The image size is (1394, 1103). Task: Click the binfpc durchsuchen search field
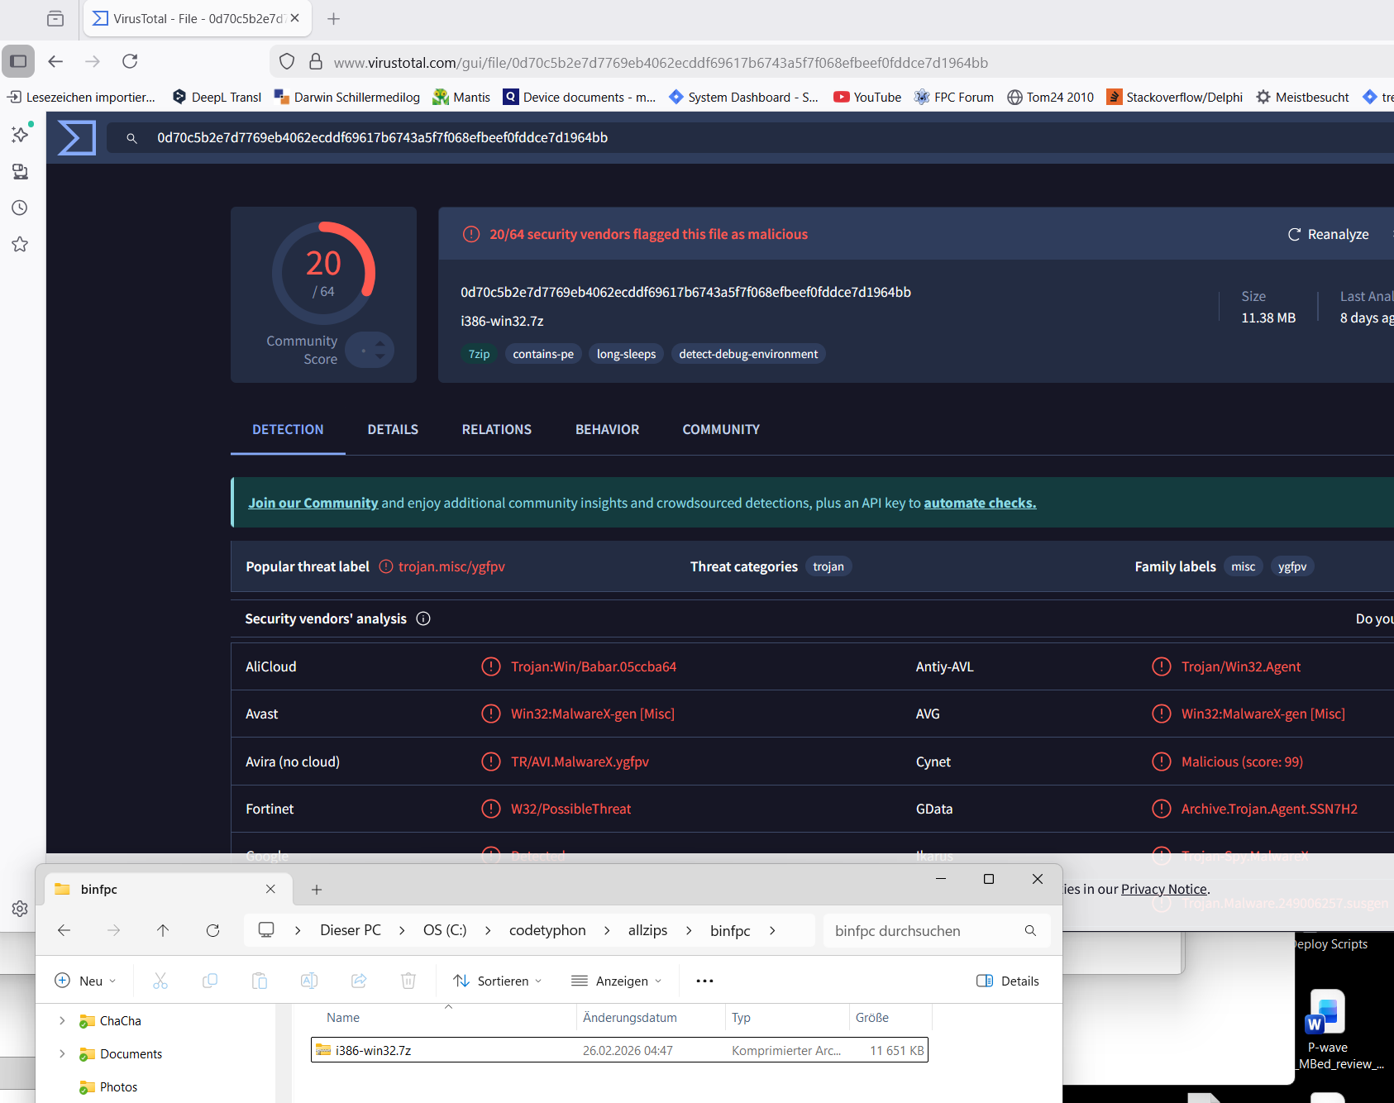(x=926, y=930)
